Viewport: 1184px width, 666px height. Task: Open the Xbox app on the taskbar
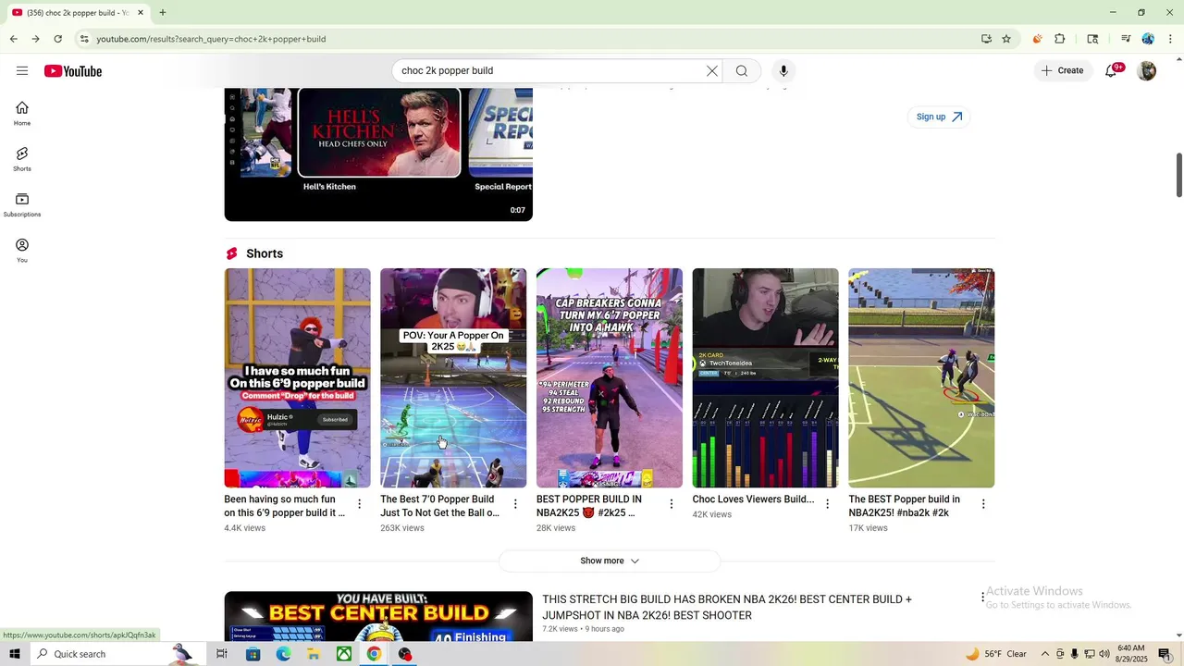click(x=343, y=654)
